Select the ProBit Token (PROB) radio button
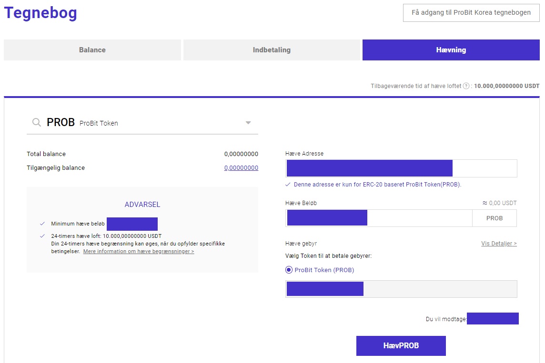The width and height of the screenshot is (545, 363). pyautogui.click(x=289, y=270)
